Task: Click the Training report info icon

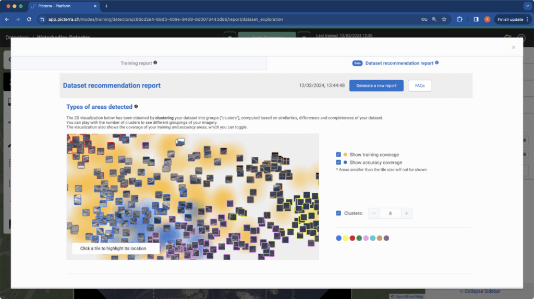Action: pyautogui.click(x=155, y=63)
